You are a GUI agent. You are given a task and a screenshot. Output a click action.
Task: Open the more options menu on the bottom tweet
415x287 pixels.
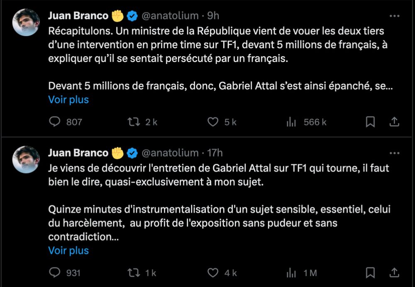[x=395, y=152]
